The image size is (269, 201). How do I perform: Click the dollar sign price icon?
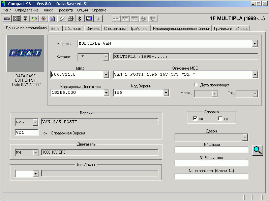click(x=80, y=18)
